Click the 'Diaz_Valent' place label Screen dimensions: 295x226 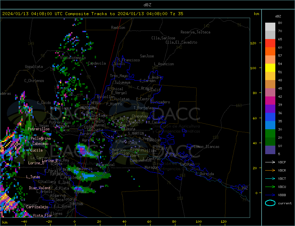(40, 188)
